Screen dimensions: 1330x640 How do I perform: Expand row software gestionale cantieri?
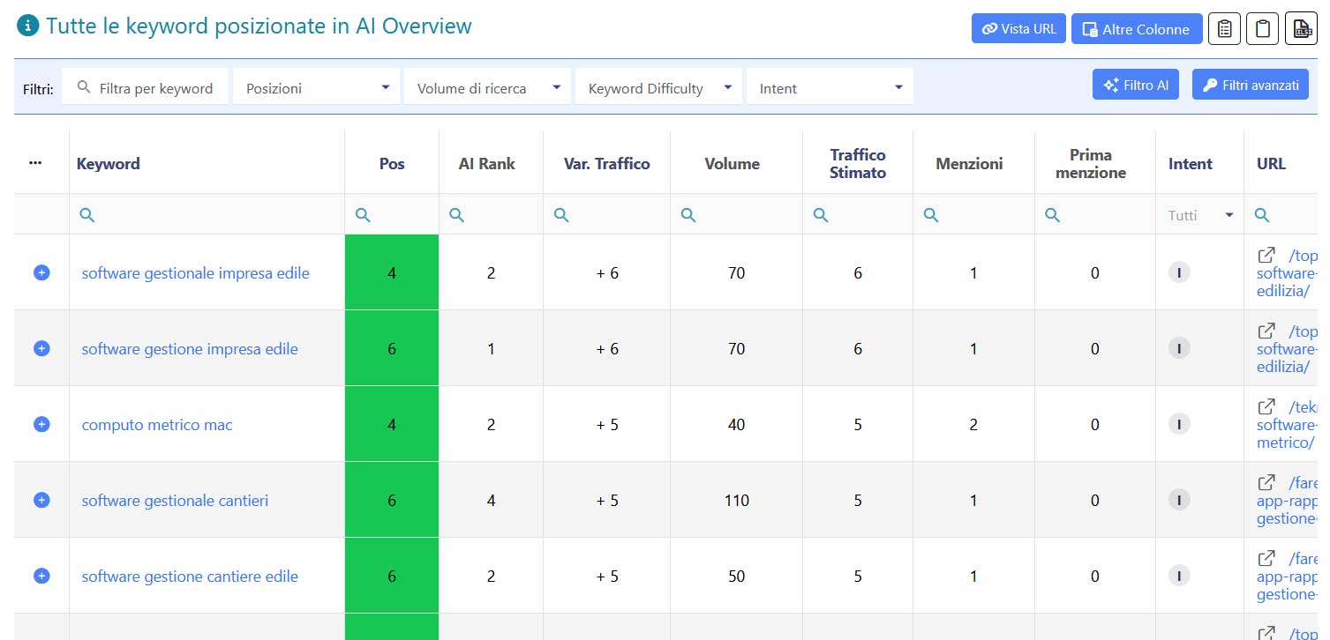[41, 500]
